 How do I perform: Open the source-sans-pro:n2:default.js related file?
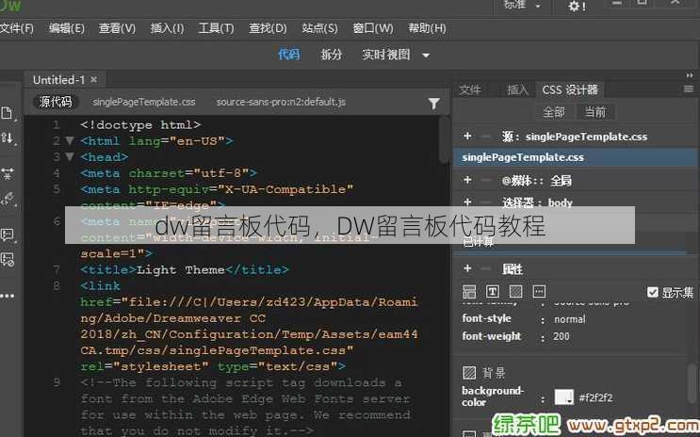point(281,103)
